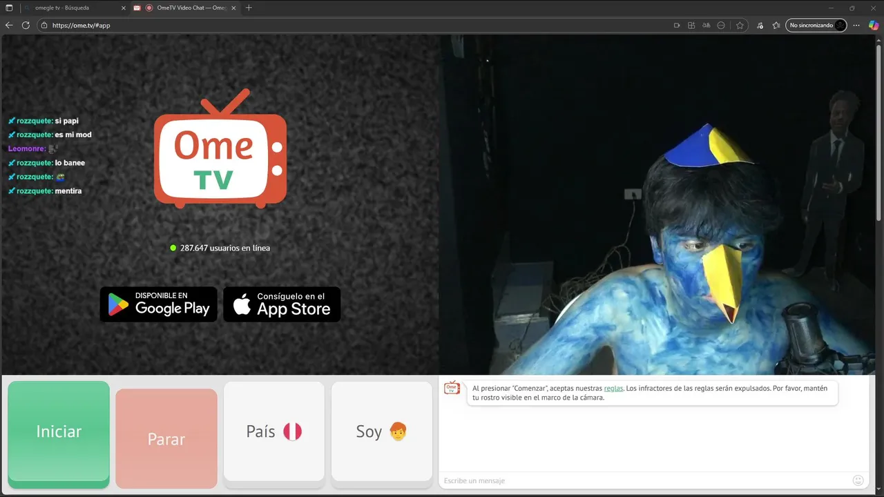Click the boy face emoji icon

[398, 431]
